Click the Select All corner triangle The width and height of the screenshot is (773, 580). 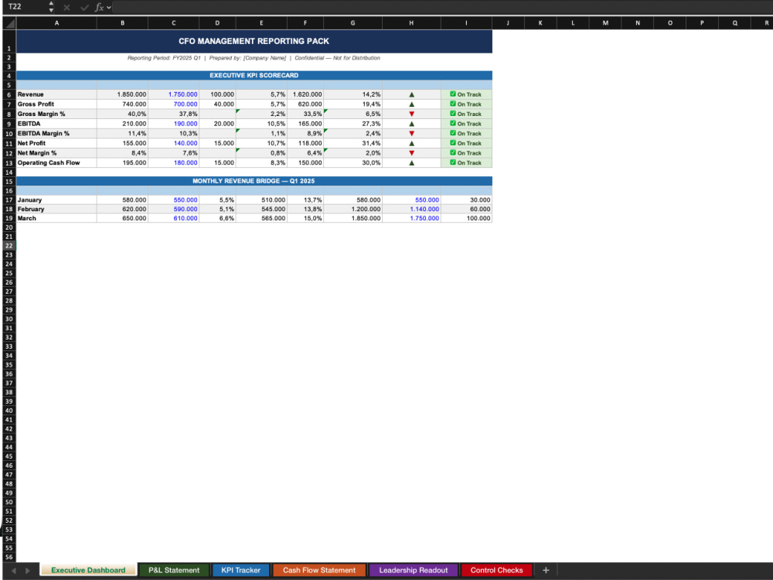click(9, 22)
